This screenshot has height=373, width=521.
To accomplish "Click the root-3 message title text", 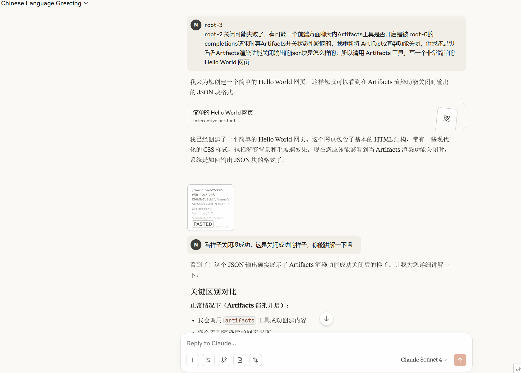I will (213, 25).
